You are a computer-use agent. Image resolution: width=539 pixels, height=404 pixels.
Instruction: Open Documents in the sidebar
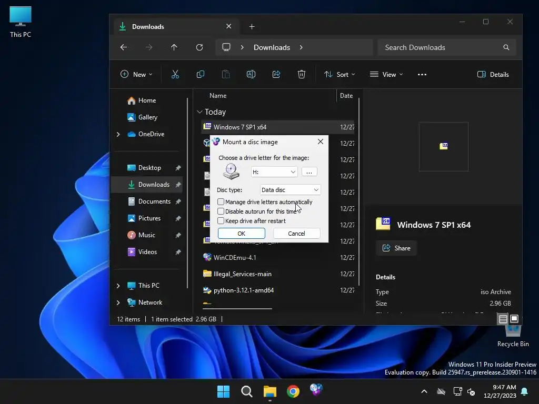click(x=154, y=201)
